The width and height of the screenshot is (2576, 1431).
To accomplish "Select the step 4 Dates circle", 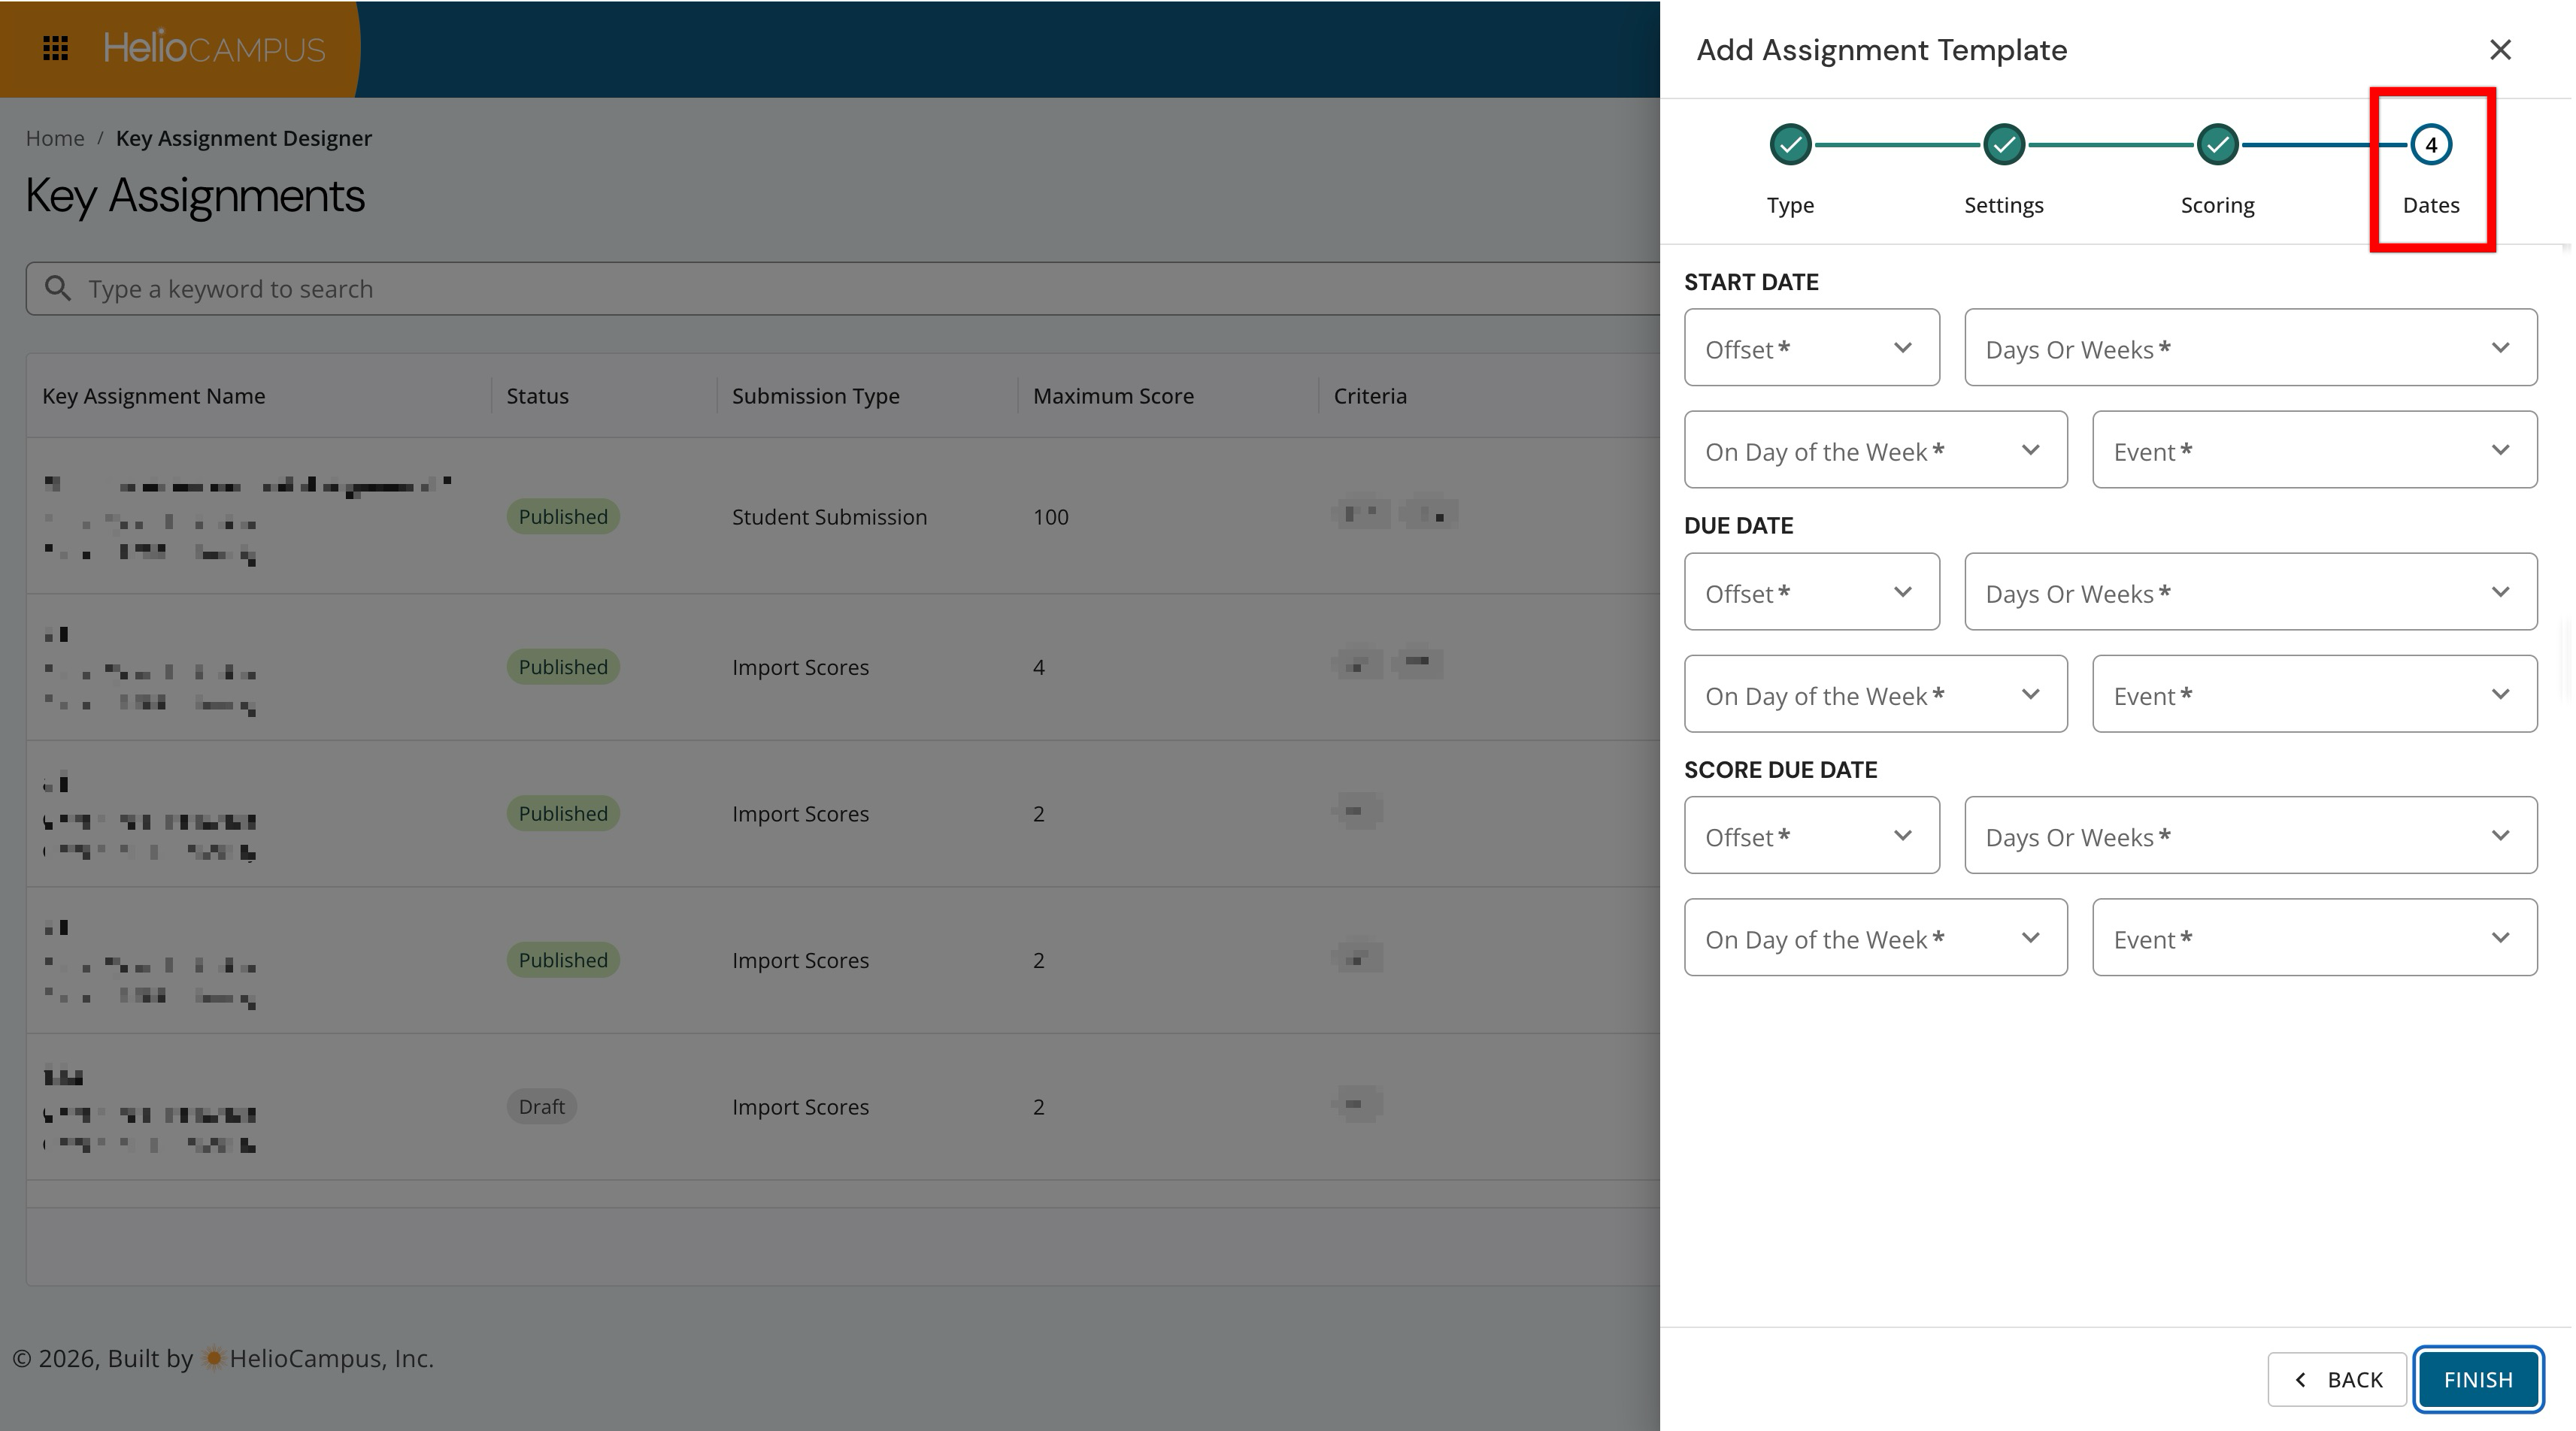I will tap(2430, 145).
